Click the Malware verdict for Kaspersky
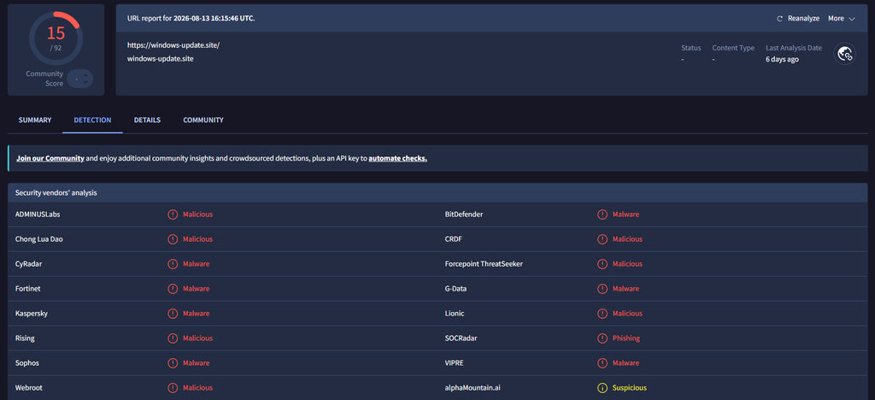The image size is (875, 400). (x=197, y=314)
